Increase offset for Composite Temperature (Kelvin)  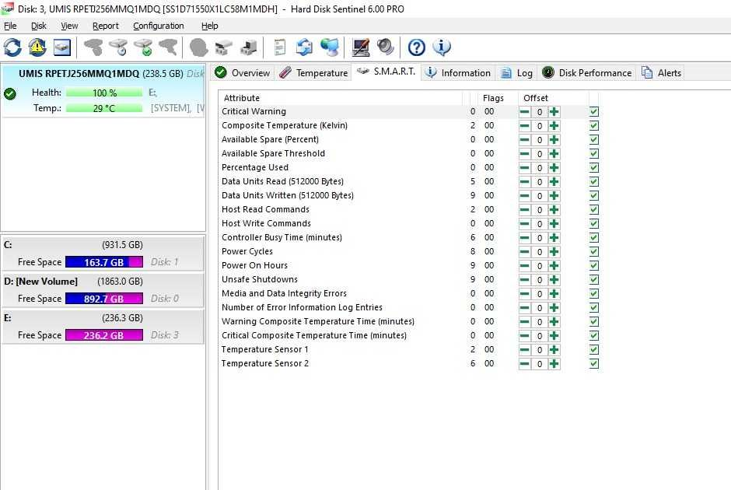click(x=554, y=126)
